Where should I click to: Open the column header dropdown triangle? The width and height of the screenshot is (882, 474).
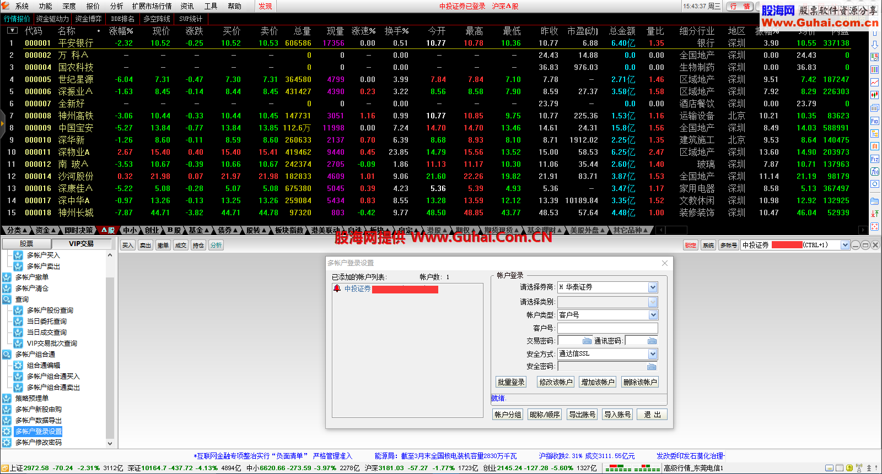coord(12,30)
